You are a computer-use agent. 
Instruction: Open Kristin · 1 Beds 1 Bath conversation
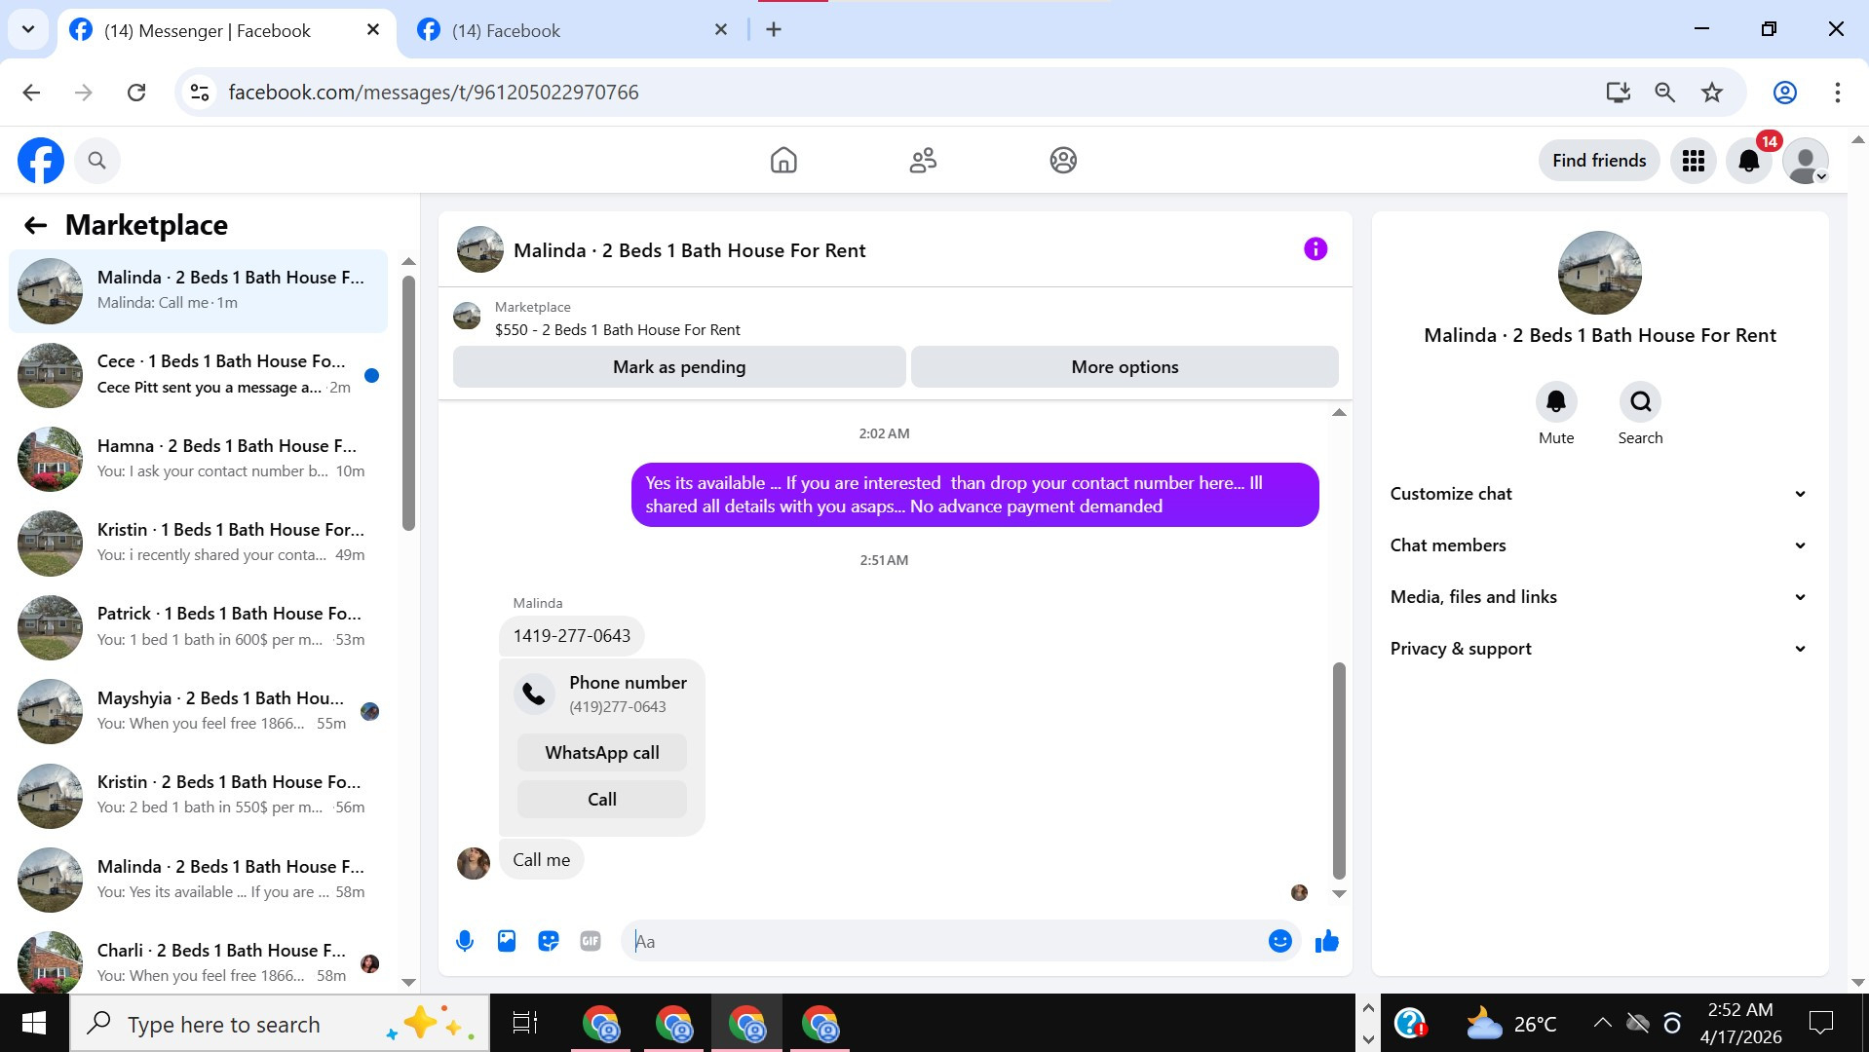199,544
